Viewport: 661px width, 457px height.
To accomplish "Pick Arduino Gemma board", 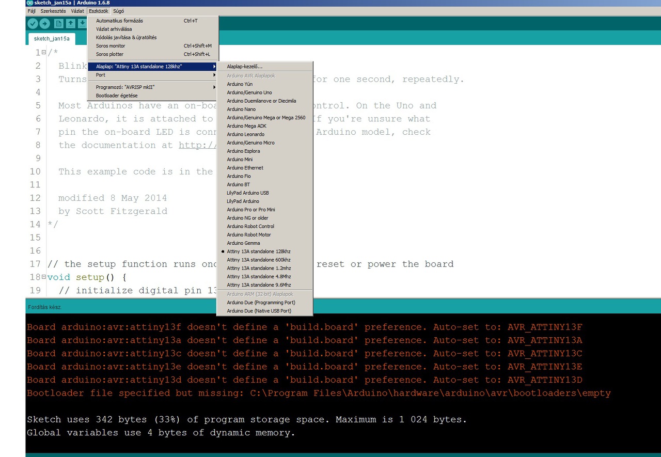I will tap(265, 243).
